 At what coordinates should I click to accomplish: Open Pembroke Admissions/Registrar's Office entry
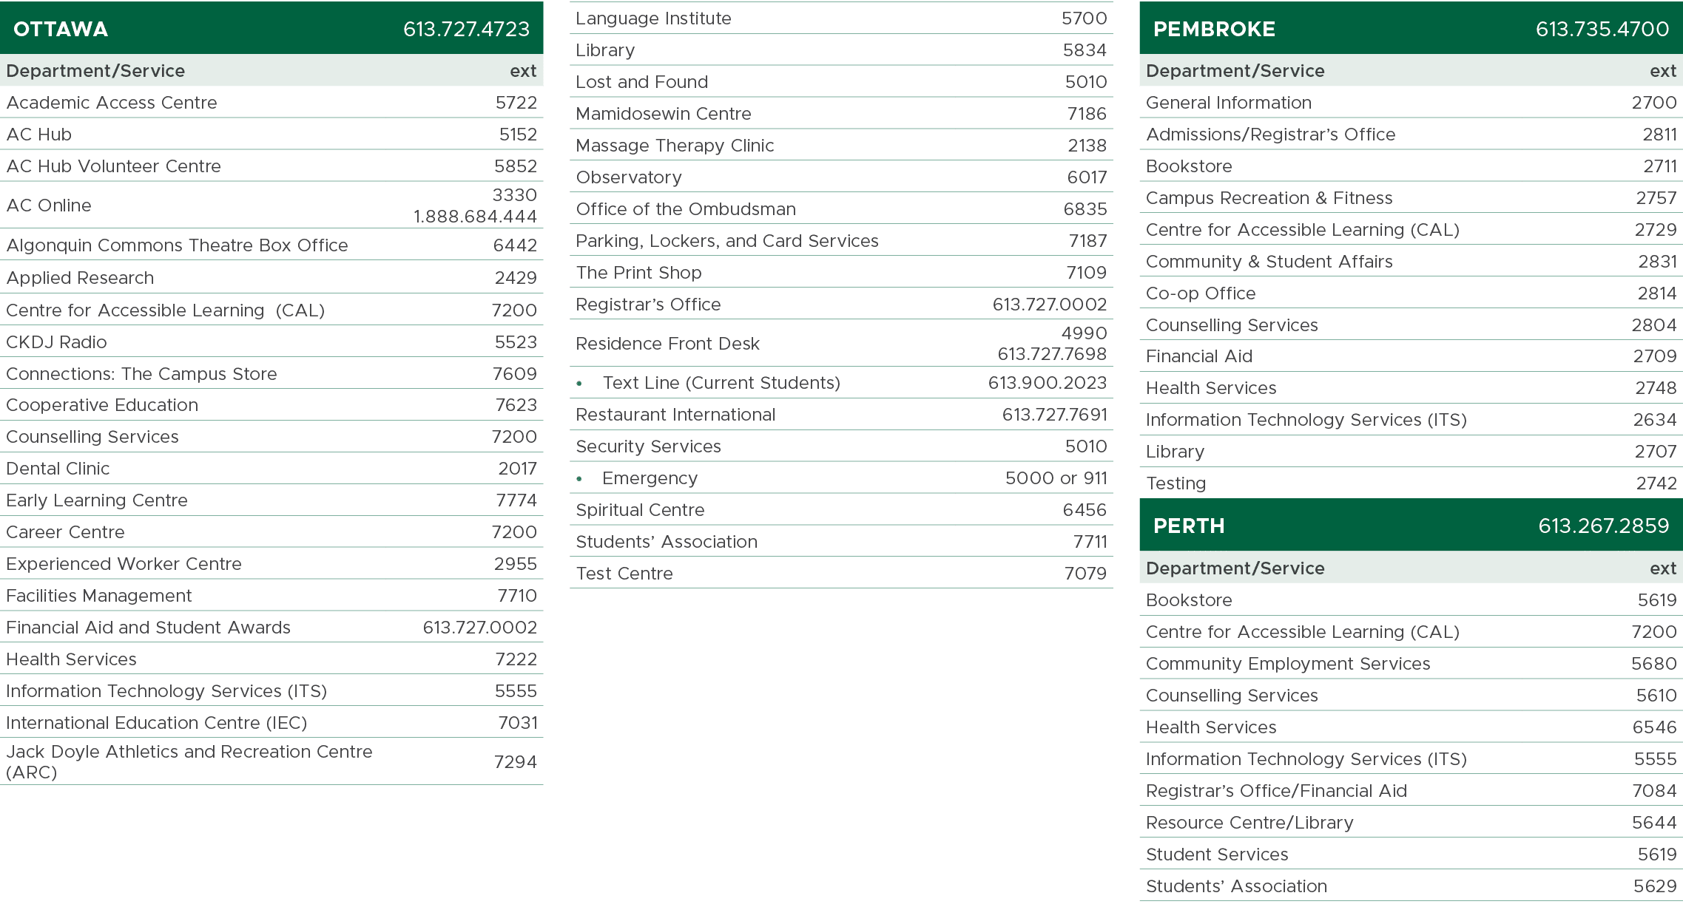click(x=1270, y=135)
